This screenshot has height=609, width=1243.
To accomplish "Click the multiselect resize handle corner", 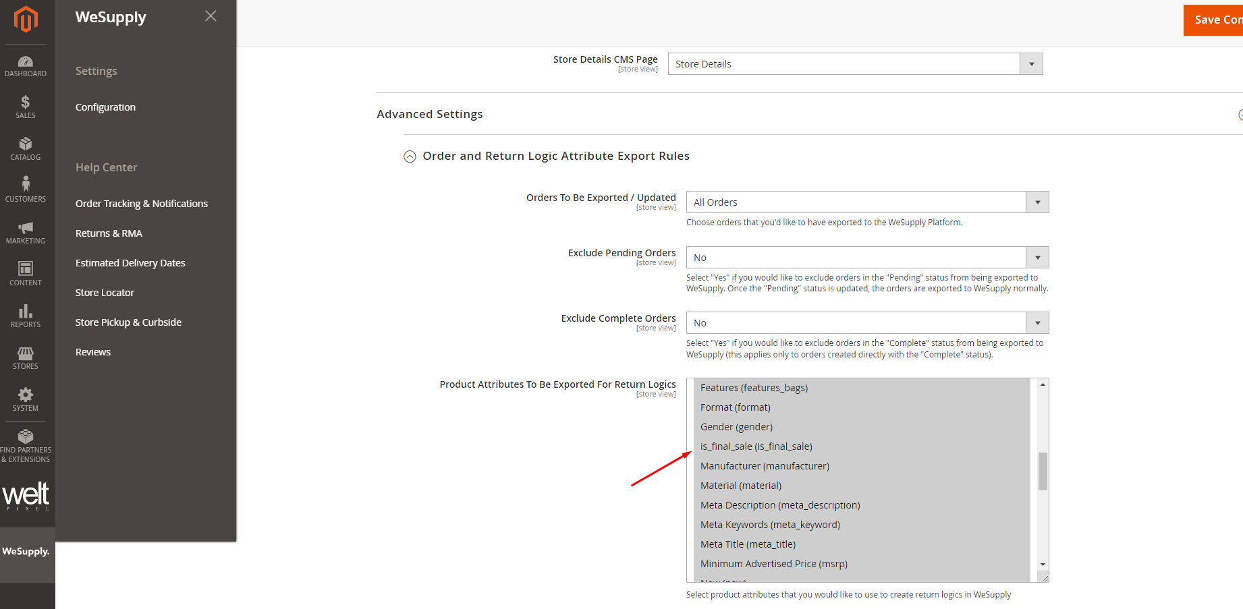I will tap(1045, 577).
